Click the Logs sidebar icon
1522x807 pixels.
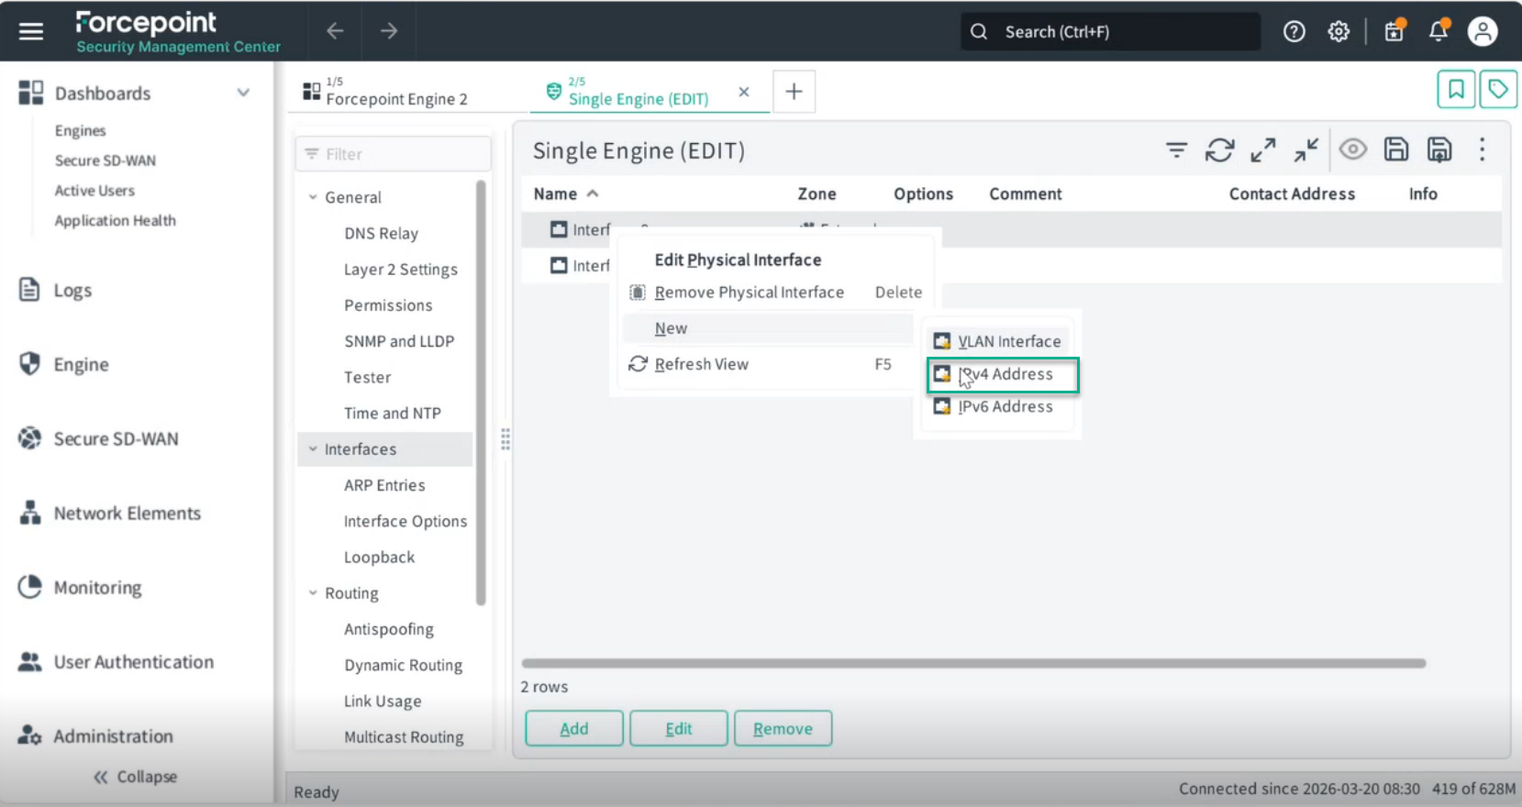coord(29,290)
